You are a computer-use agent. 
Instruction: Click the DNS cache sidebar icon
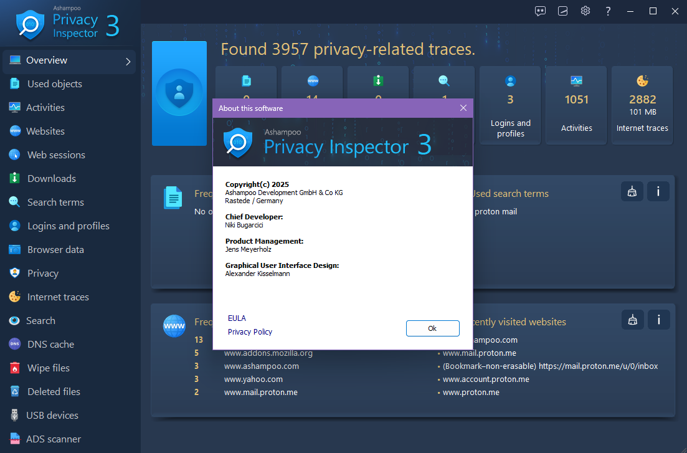click(14, 344)
